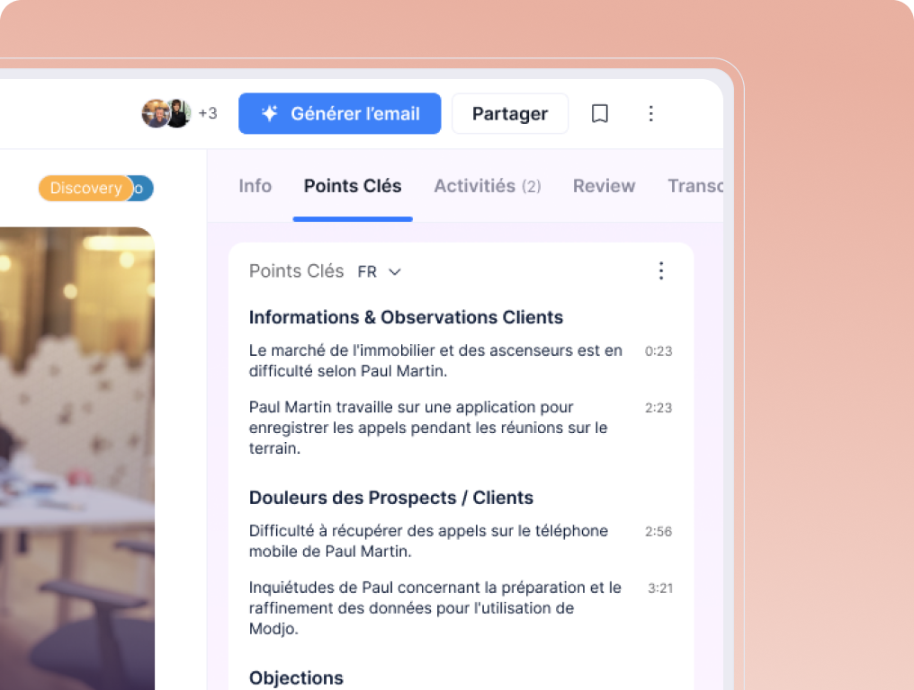
Task: Click the Douleurs des Prospects / Clients heading
Action: point(390,498)
